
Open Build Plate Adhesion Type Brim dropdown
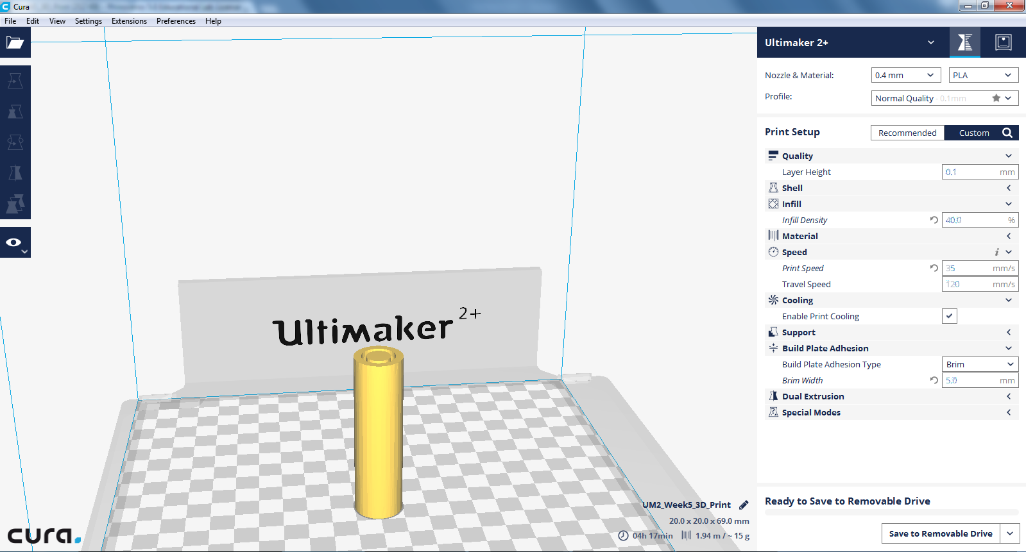click(x=980, y=364)
